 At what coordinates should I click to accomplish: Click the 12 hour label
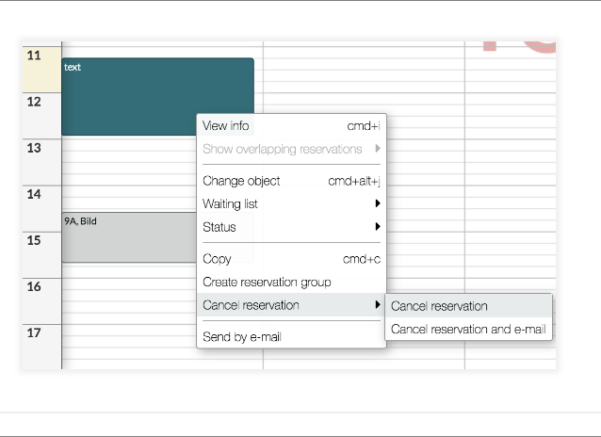tap(34, 102)
